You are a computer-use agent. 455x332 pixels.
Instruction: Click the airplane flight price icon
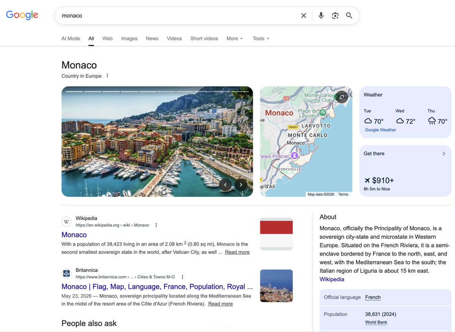click(367, 181)
